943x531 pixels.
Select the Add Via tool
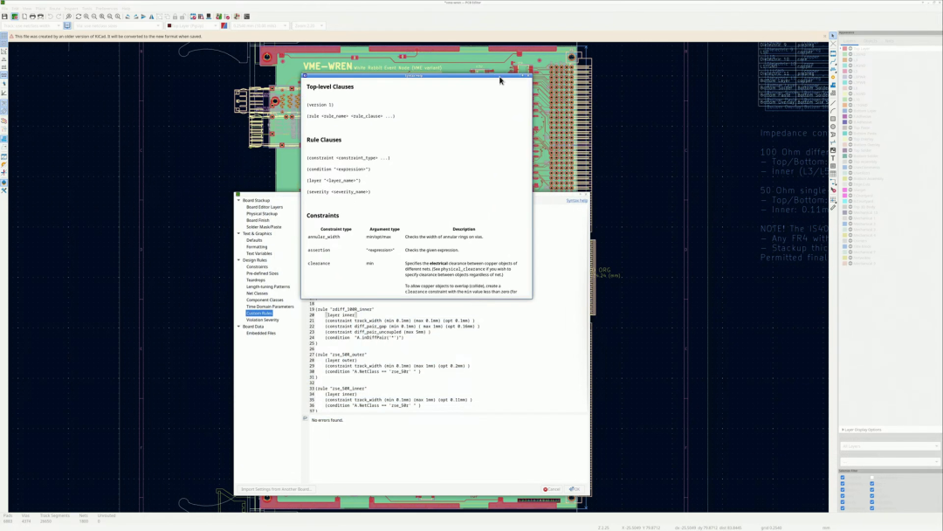pos(833,78)
